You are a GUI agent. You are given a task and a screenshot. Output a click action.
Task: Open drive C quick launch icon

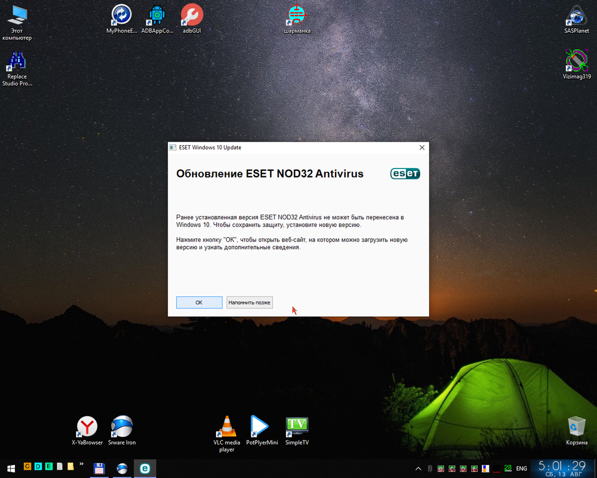click(27, 466)
